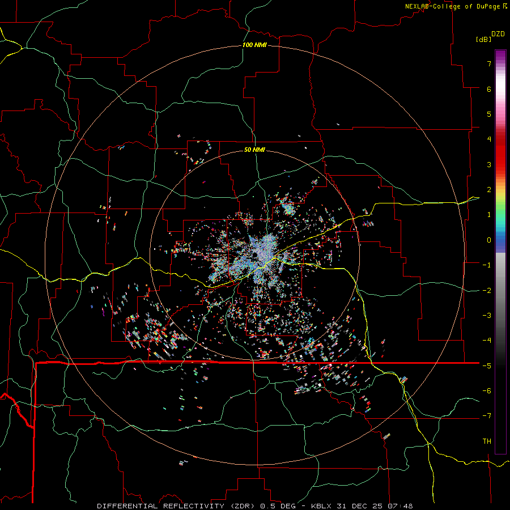Click the 2 value on color scale
The width and height of the screenshot is (510, 510).
(x=489, y=190)
